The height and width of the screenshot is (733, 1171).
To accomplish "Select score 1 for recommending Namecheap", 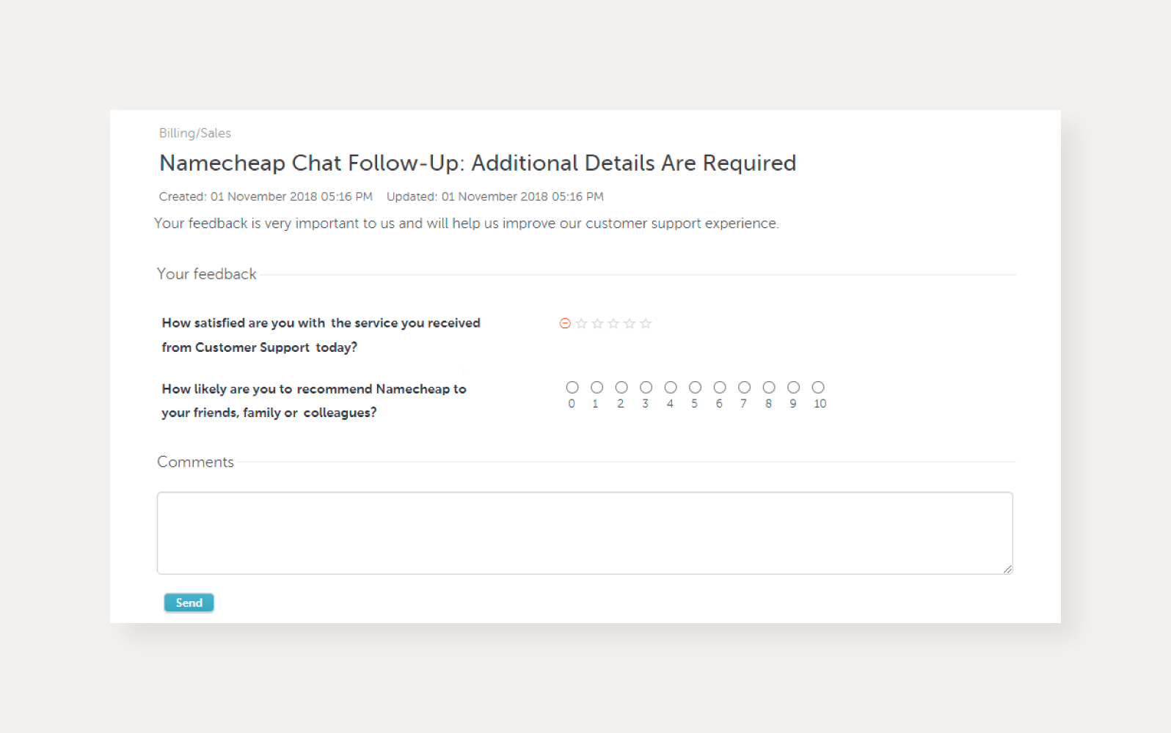I will click(x=596, y=387).
